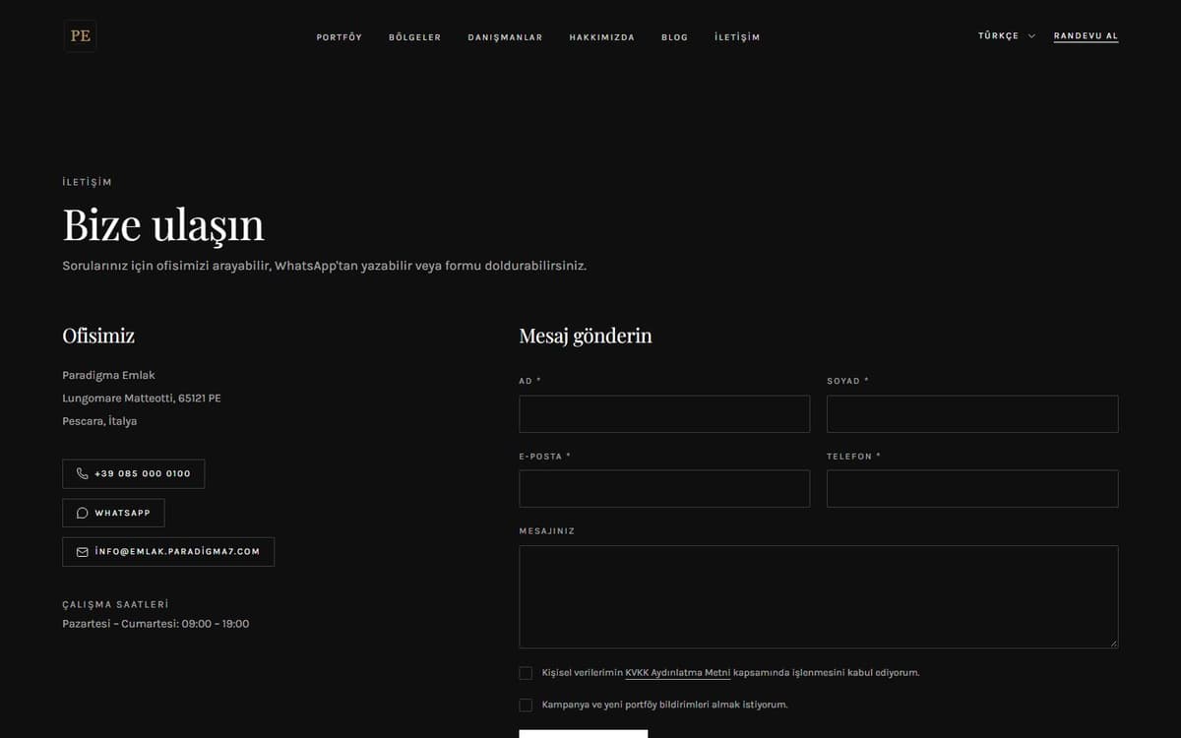
Task: Click the phone icon next to +39 085 000 0100
Action: point(83,473)
